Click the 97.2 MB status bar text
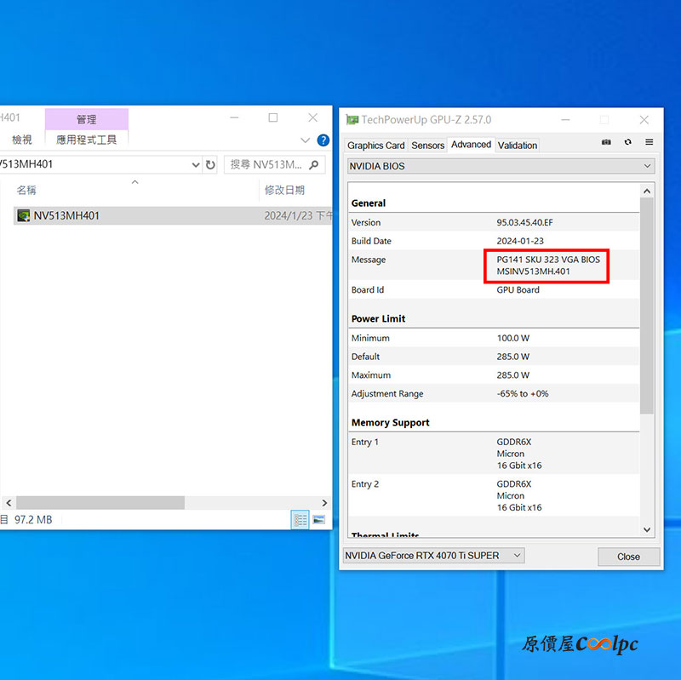 (33, 520)
